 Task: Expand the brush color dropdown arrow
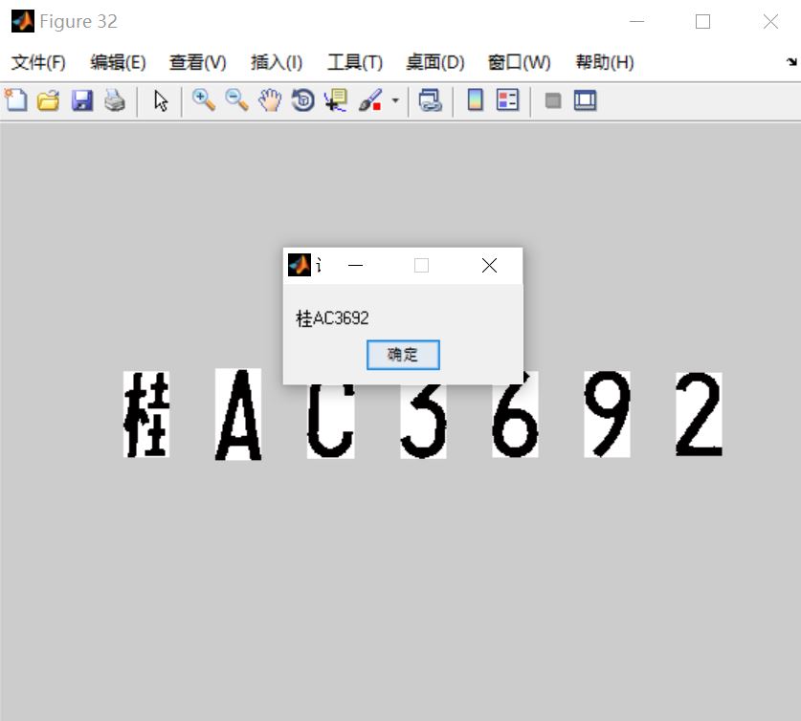click(x=395, y=100)
